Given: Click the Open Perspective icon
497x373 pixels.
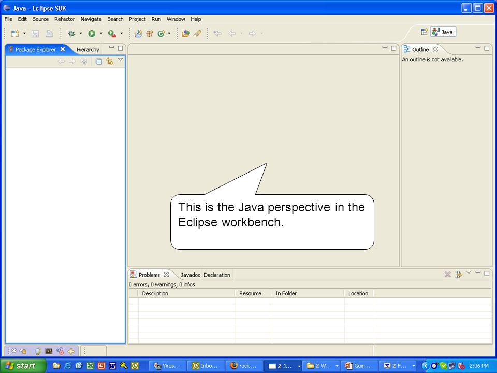Looking at the screenshot, I should coord(424,32).
